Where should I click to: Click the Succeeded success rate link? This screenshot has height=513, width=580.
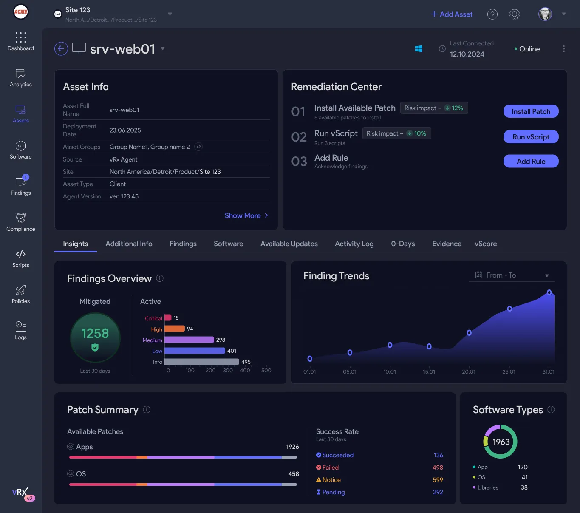[x=335, y=455]
